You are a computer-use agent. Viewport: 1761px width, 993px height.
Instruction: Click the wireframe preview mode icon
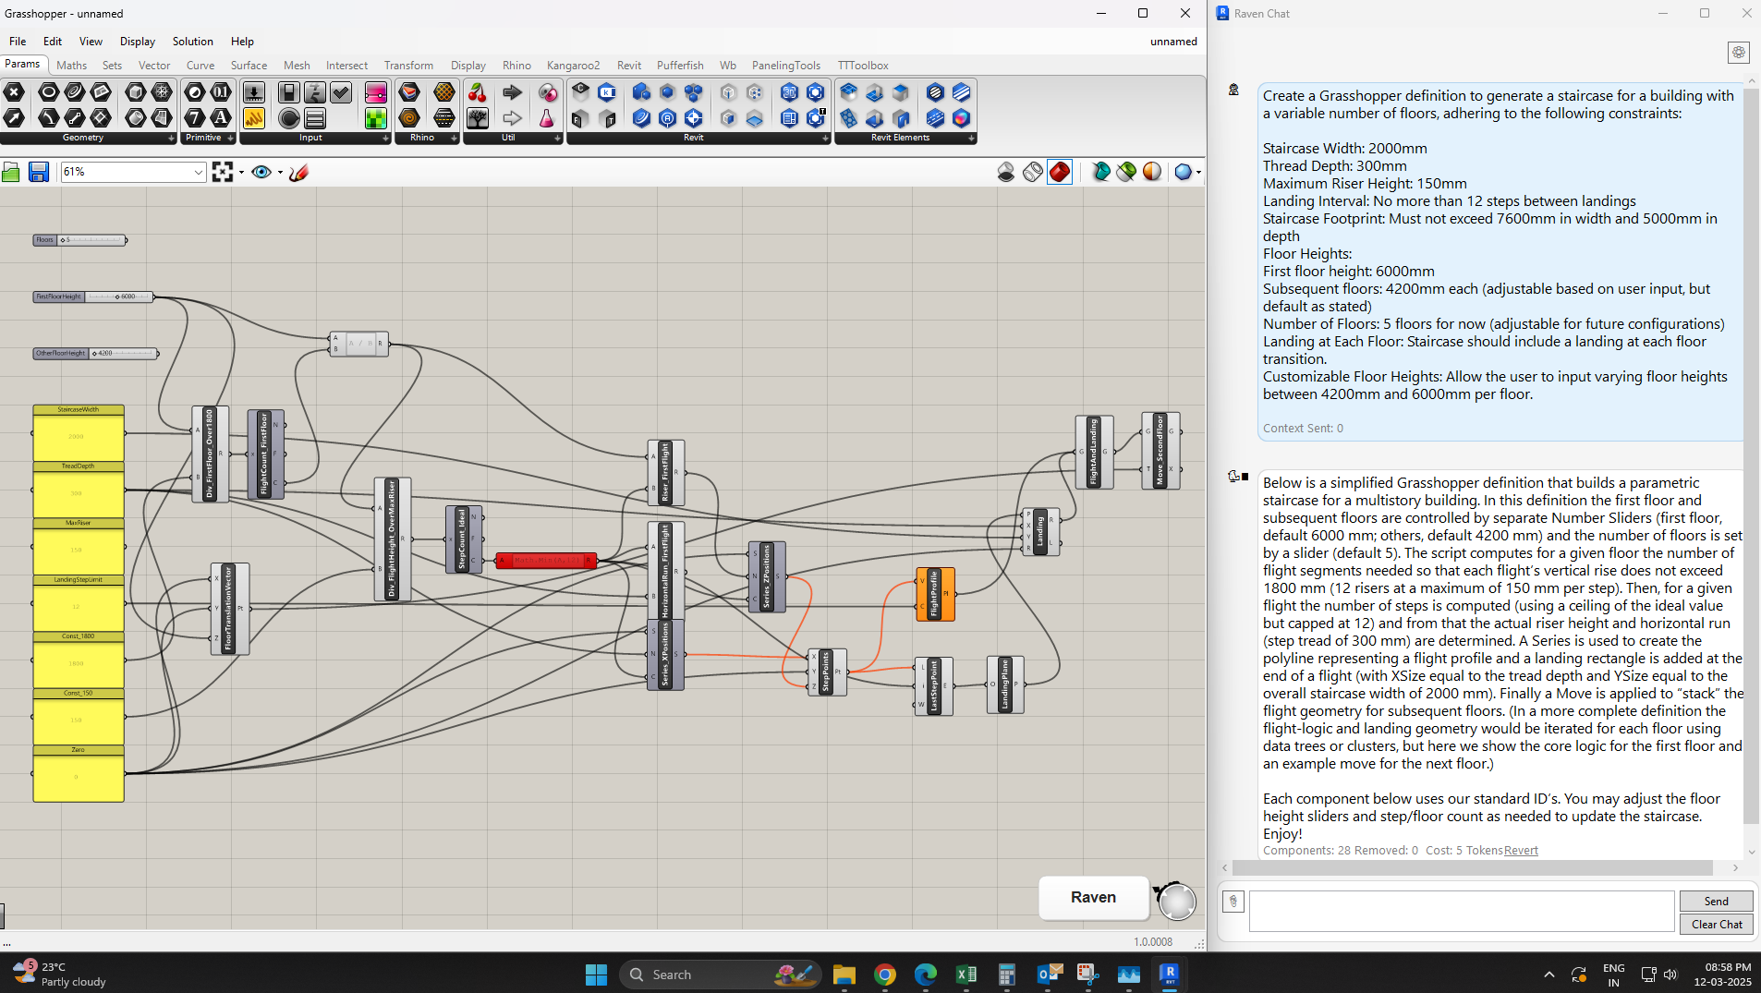click(1033, 172)
